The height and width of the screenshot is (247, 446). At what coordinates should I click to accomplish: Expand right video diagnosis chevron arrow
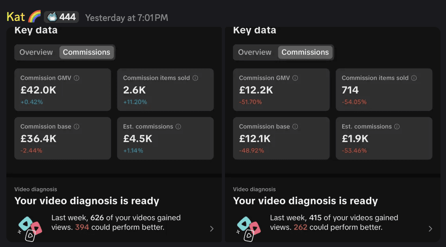click(x=430, y=229)
